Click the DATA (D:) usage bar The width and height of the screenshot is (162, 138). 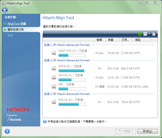[x=72, y=71]
